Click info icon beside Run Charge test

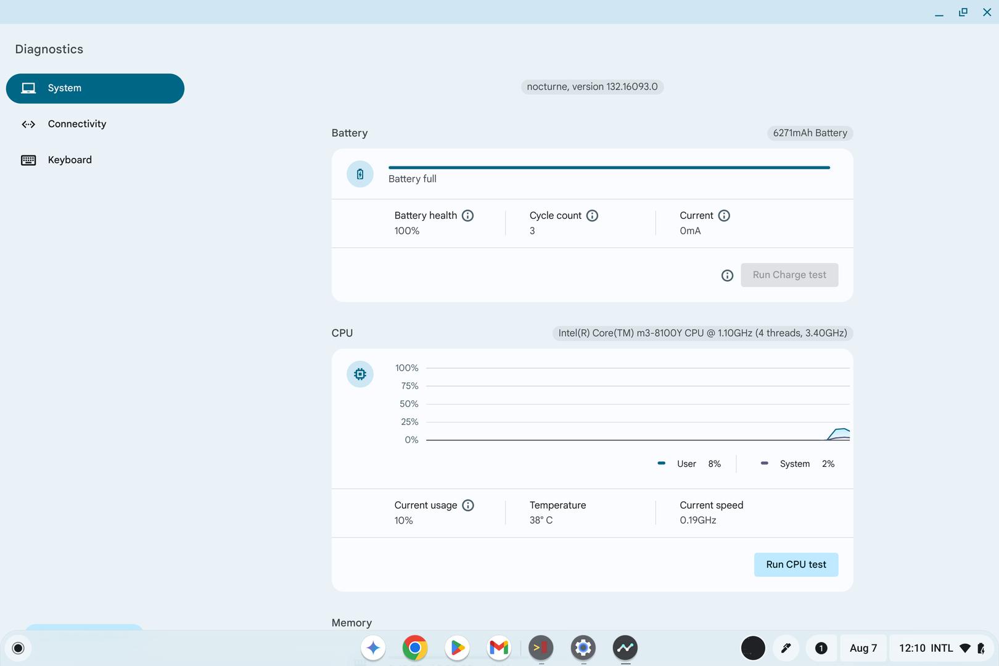coord(727,276)
